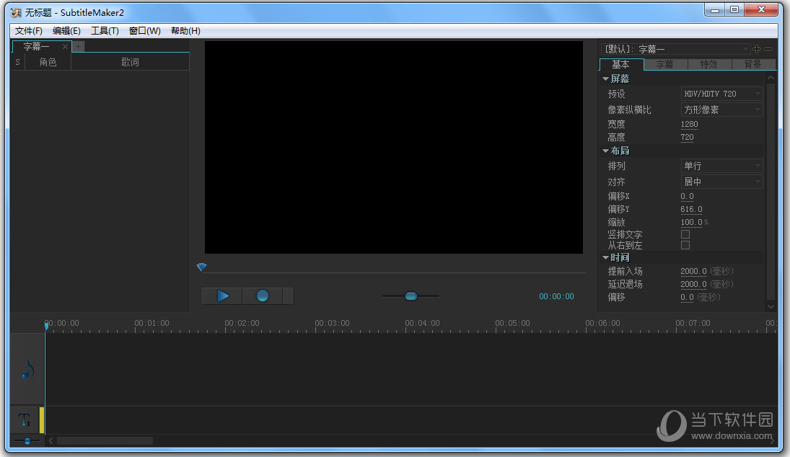This screenshot has width=790, height=457.
Task: Click the timeline zoom slider handle
Action: [27, 441]
